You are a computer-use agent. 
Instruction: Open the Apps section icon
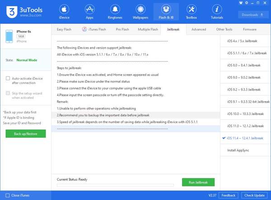coord(89,9)
